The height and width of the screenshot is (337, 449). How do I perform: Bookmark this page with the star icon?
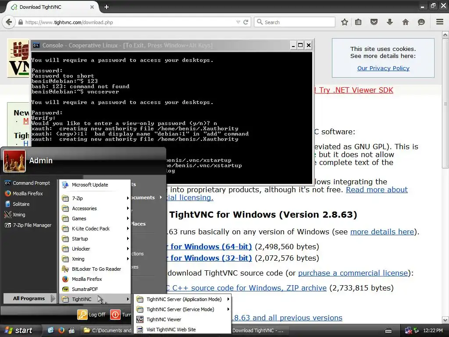click(345, 22)
